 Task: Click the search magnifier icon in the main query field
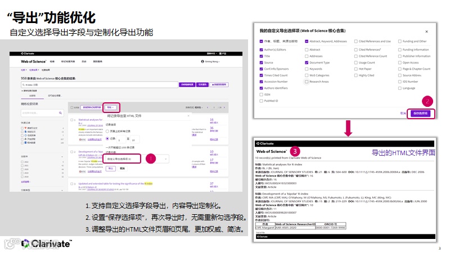pos(23,85)
